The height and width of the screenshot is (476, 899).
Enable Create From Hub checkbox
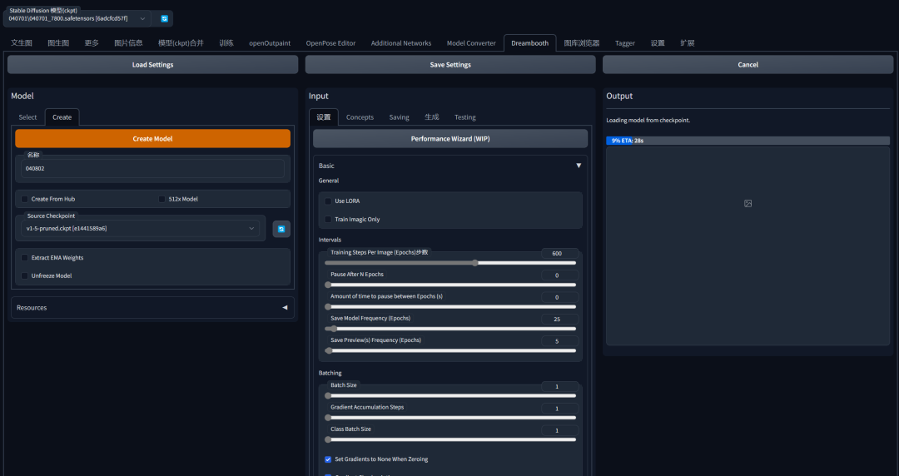click(25, 199)
